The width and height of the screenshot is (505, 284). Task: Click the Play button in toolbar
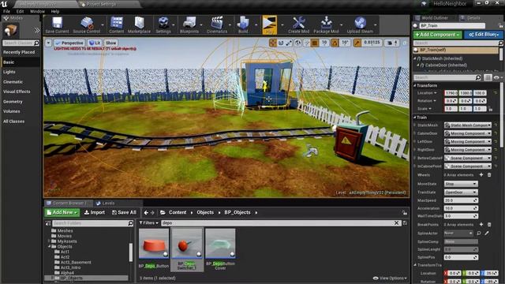click(x=269, y=25)
